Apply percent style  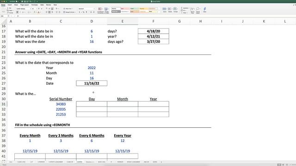(x=84, y=12)
